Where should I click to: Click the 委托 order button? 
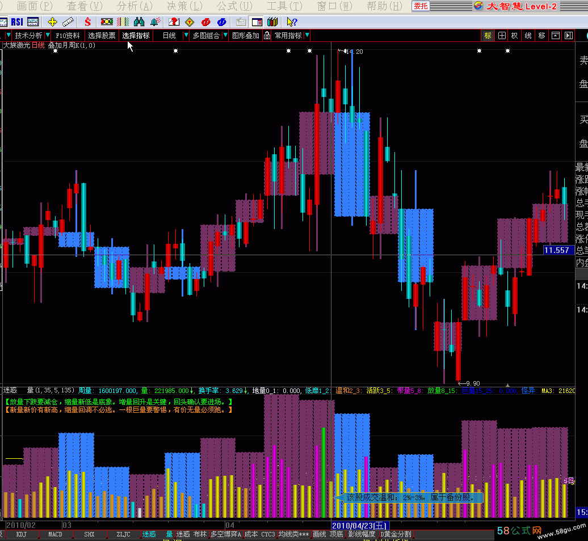click(420, 6)
